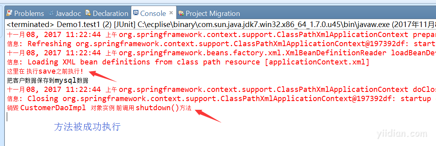Click the blue '方法被成功执行' annotation text
The width and height of the screenshot is (436, 146).
click(x=87, y=127)
